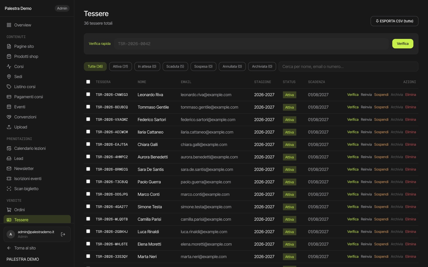The image size is (428, 267).
Task: Click the Listino corsi tag icon
Action: tap(9, 87)
